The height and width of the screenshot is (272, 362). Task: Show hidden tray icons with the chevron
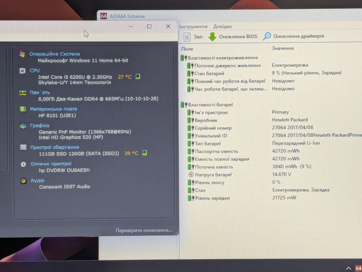[349, 268]
